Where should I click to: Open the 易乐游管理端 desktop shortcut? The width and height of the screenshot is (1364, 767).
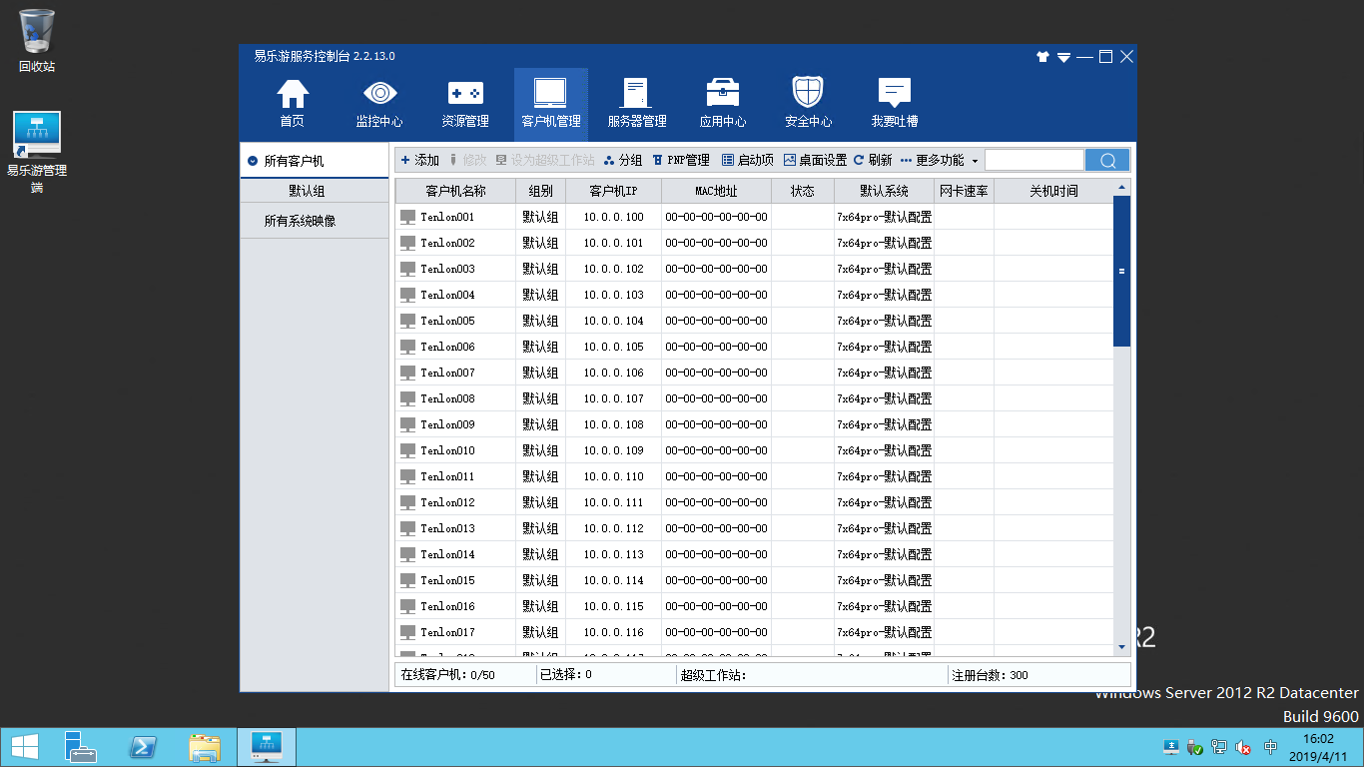[37, 152]
